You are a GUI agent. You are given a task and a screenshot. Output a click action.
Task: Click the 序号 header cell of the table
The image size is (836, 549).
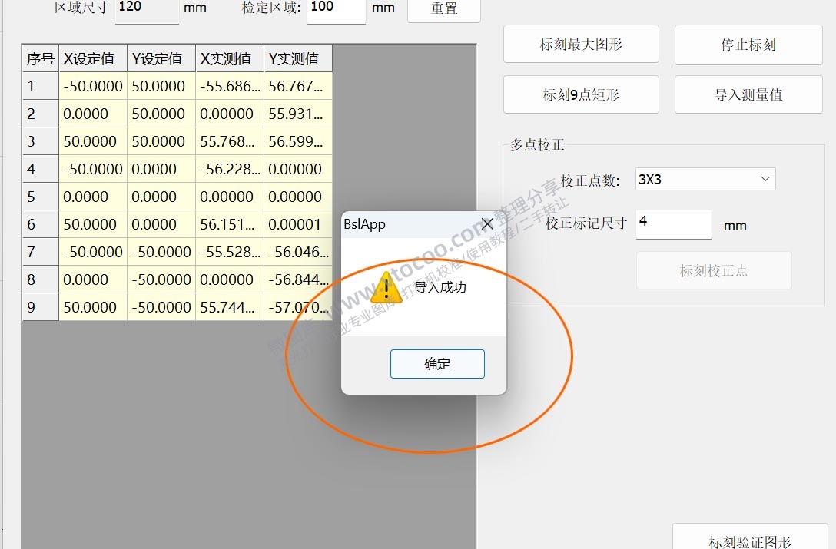coord(40,58)
